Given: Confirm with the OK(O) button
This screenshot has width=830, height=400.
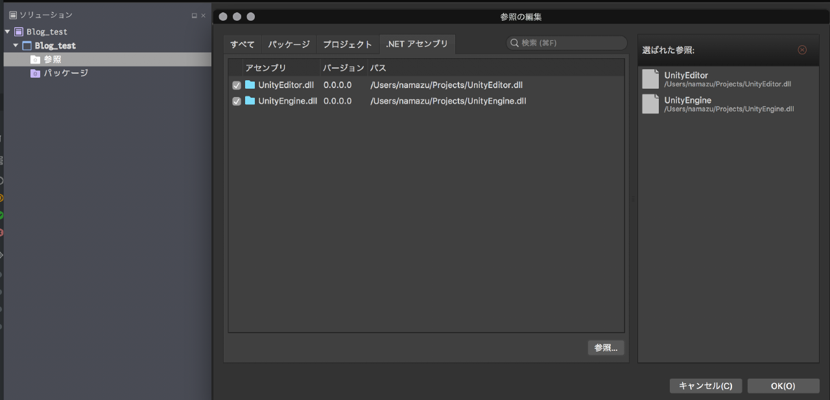Looking at the screenshot, I should (x=783, y=386).
